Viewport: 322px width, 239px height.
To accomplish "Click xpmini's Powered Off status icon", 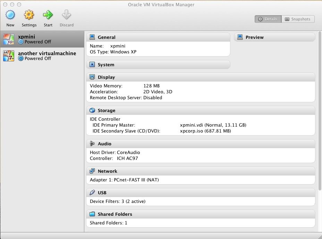I will click(21, 42).
